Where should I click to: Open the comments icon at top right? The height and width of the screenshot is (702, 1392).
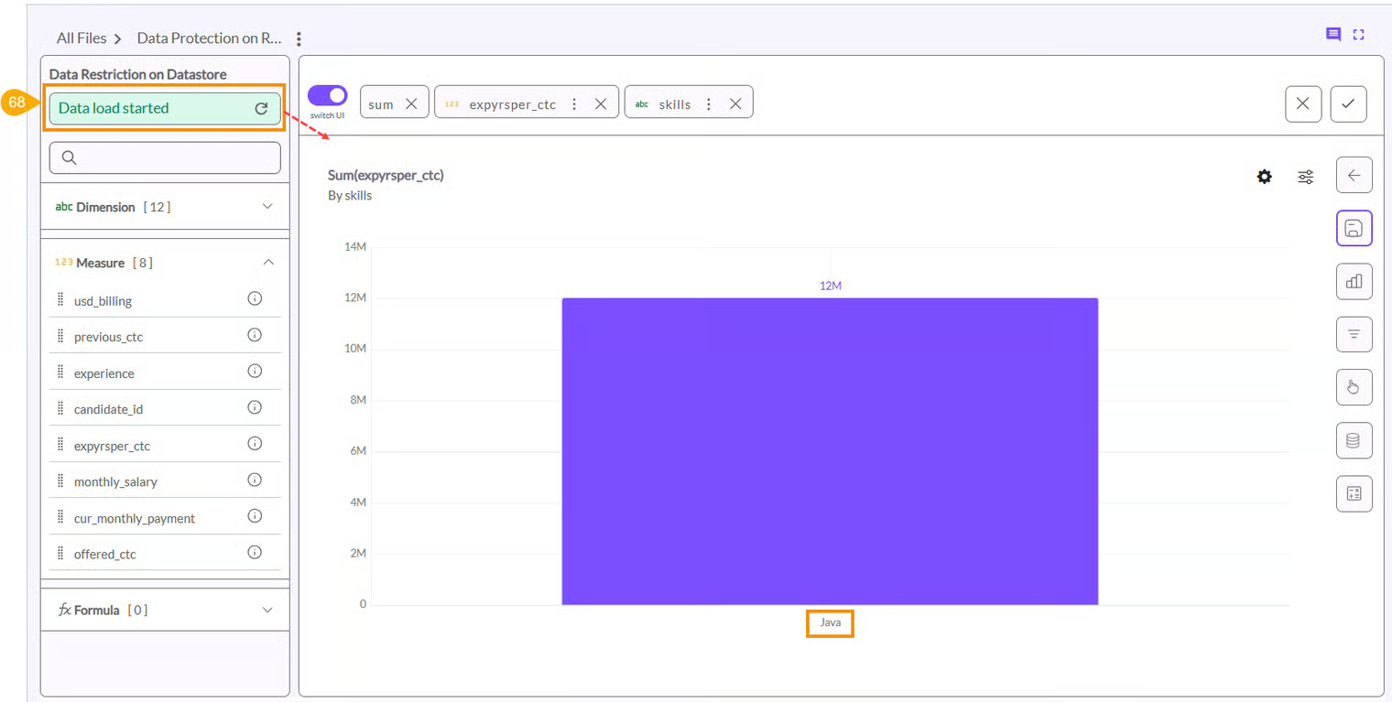click(x=1333, y=35)
